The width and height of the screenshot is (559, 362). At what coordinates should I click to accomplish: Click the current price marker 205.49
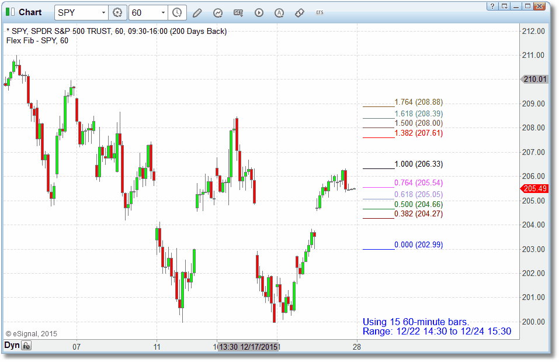tap(534, 188)
